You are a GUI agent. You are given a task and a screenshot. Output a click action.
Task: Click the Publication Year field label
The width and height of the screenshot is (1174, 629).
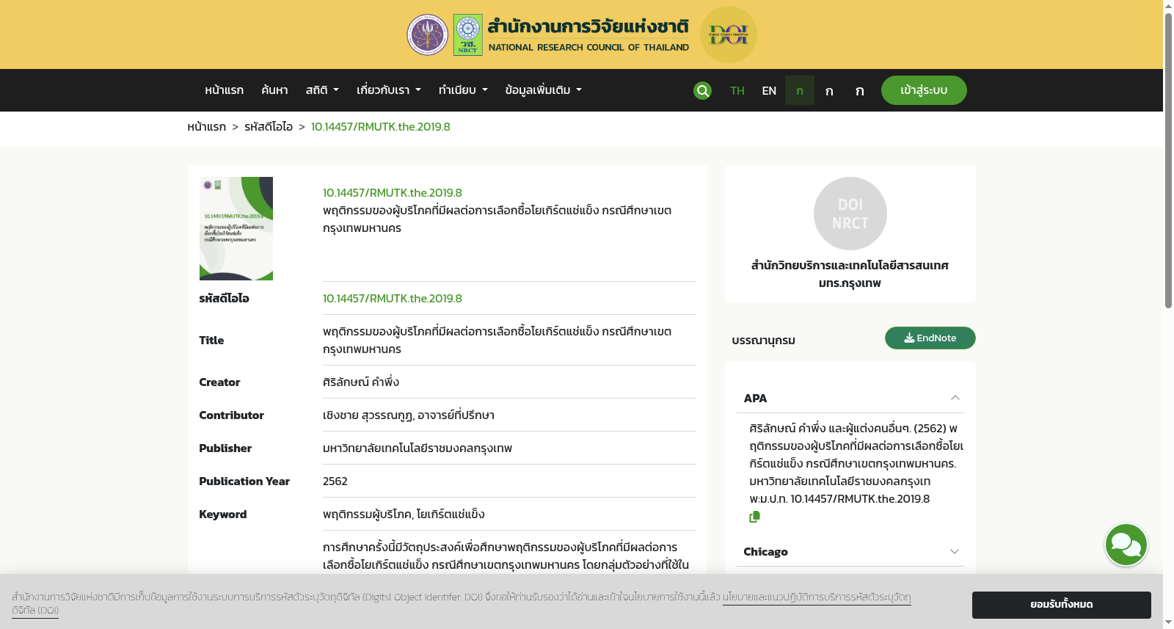(244, 481)
